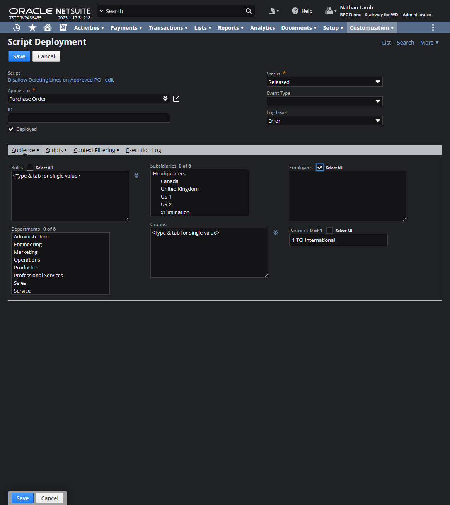Click the top Save button
The width and height of the screenshot is (450, 505).
(19, 56)
